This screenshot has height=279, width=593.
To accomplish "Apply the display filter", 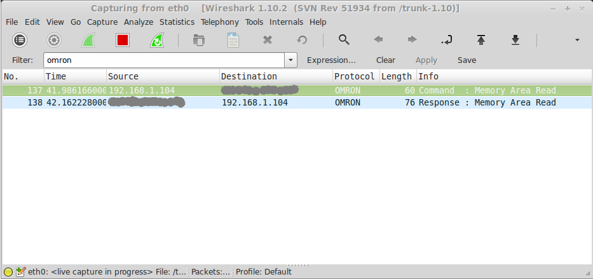I will 426,60.
